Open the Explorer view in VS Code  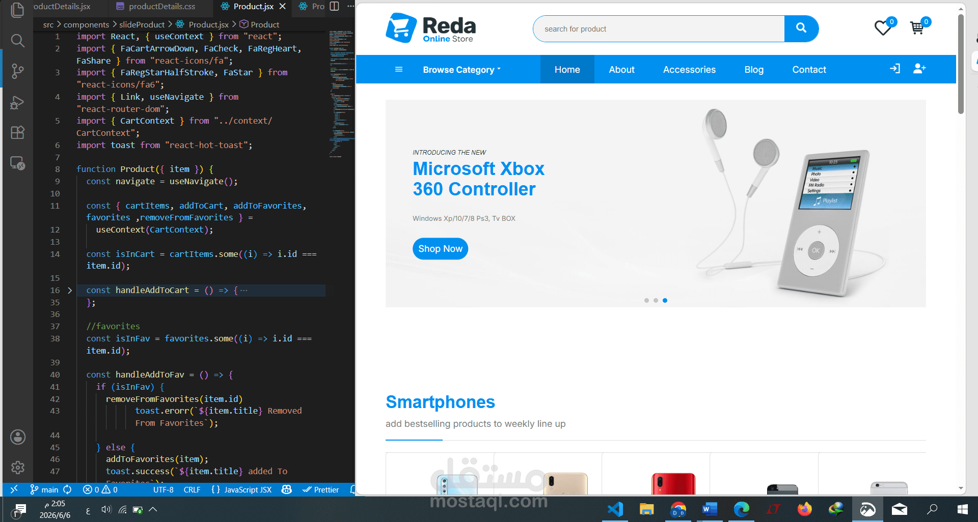pyautogui.click(x=17, y=10)
